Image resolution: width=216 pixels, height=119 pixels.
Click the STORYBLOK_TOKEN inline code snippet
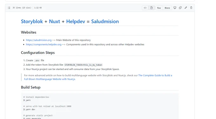tap(83, 65)
